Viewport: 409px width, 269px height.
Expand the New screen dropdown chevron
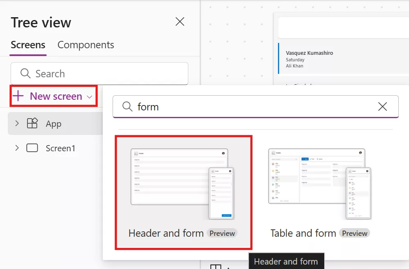[90, 96]
